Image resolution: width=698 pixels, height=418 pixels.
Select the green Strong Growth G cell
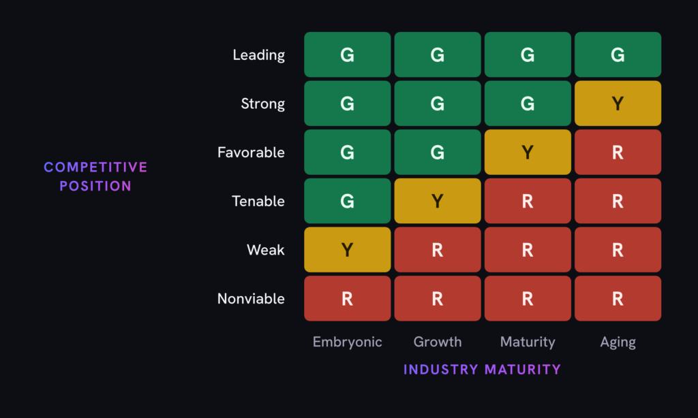[x=437, y=103]
